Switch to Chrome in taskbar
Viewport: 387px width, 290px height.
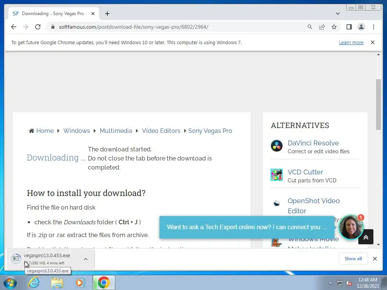pyautogui.click(x=104, y=282)
